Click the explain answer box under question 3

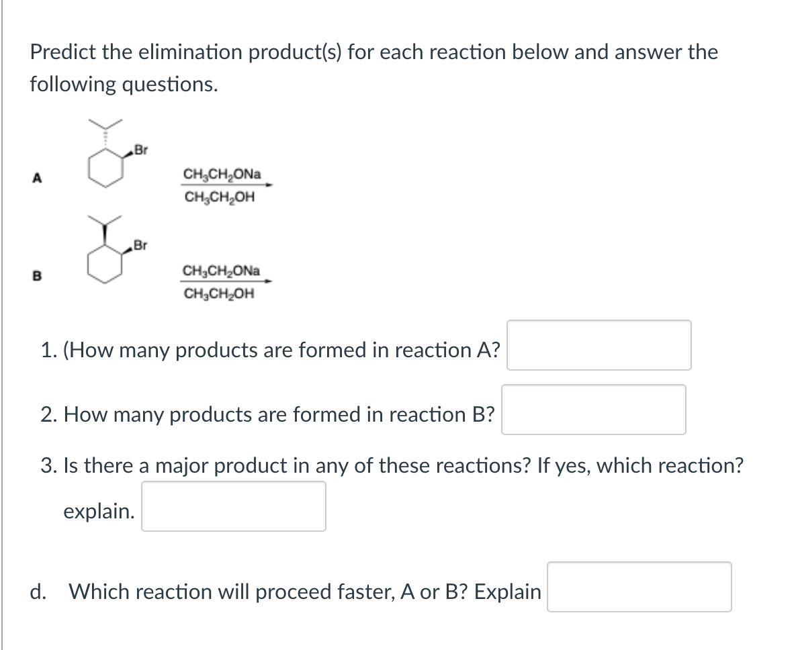232,507
